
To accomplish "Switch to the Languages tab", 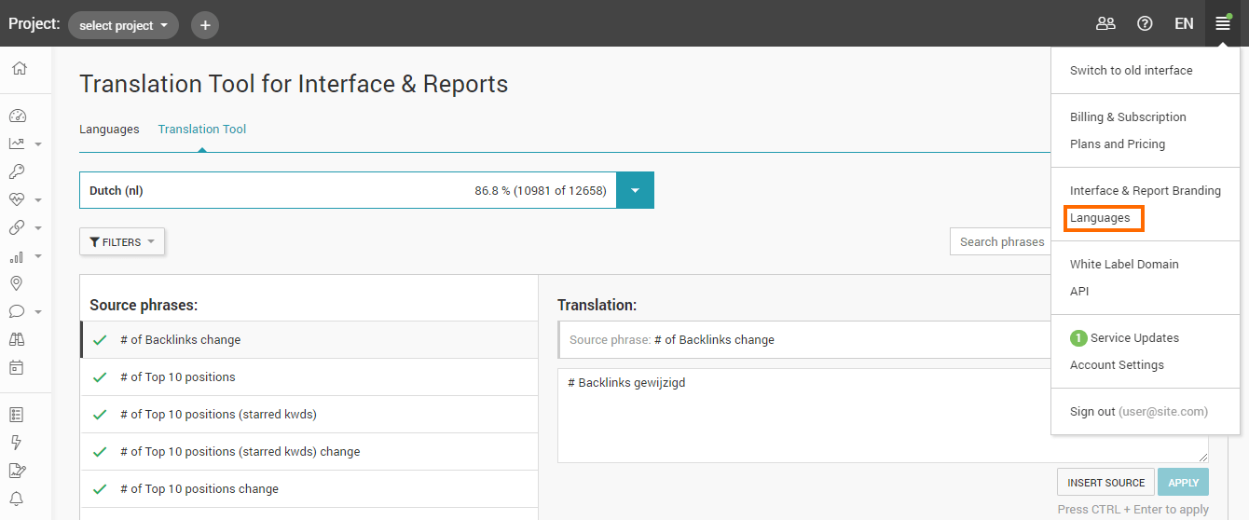I will 109,130.
